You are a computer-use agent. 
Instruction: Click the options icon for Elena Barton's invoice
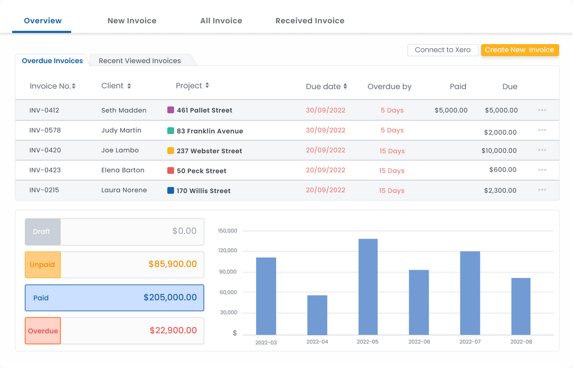pyautogui.click(x=542, y=170)
